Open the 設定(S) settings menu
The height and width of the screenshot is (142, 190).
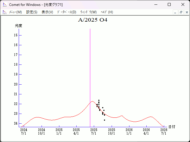pos(32,12)
